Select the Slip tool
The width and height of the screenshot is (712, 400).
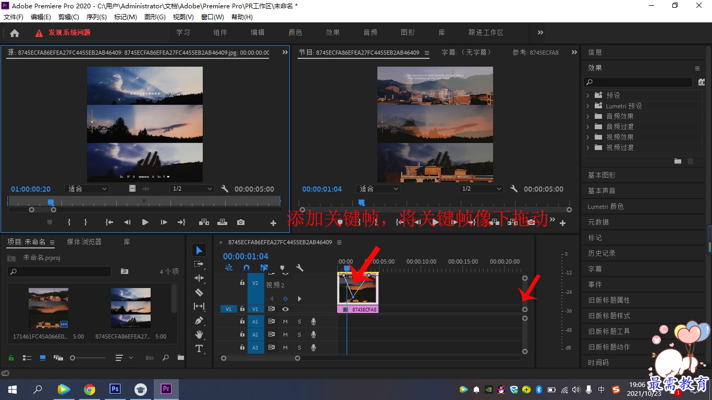[x=199, y=306]
